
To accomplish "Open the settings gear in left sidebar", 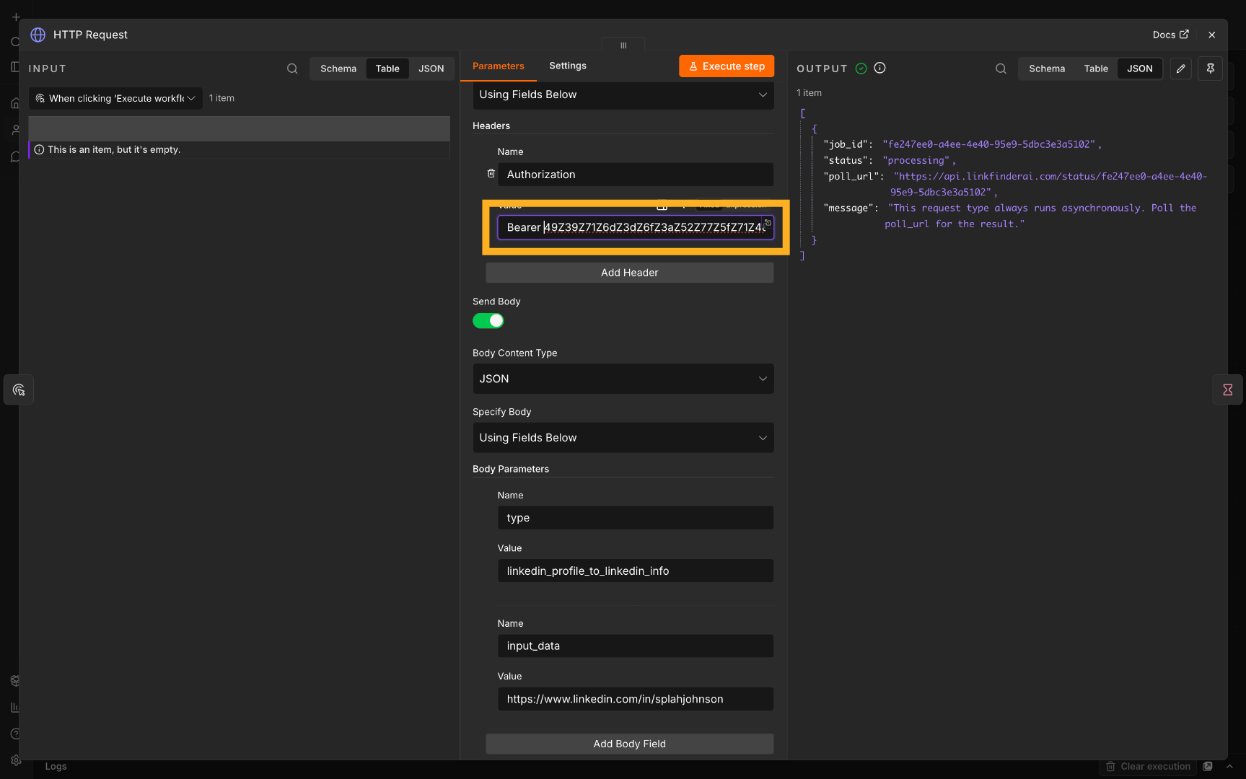I will pos(15,760).
